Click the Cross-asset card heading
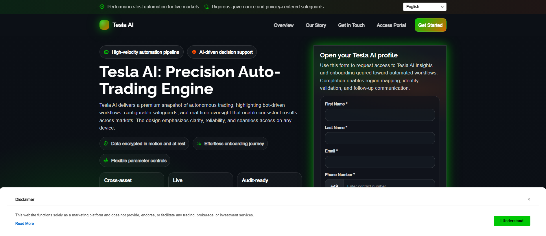Image resolution: width=546 pixels, height=236 pixels. pos(118,181)
